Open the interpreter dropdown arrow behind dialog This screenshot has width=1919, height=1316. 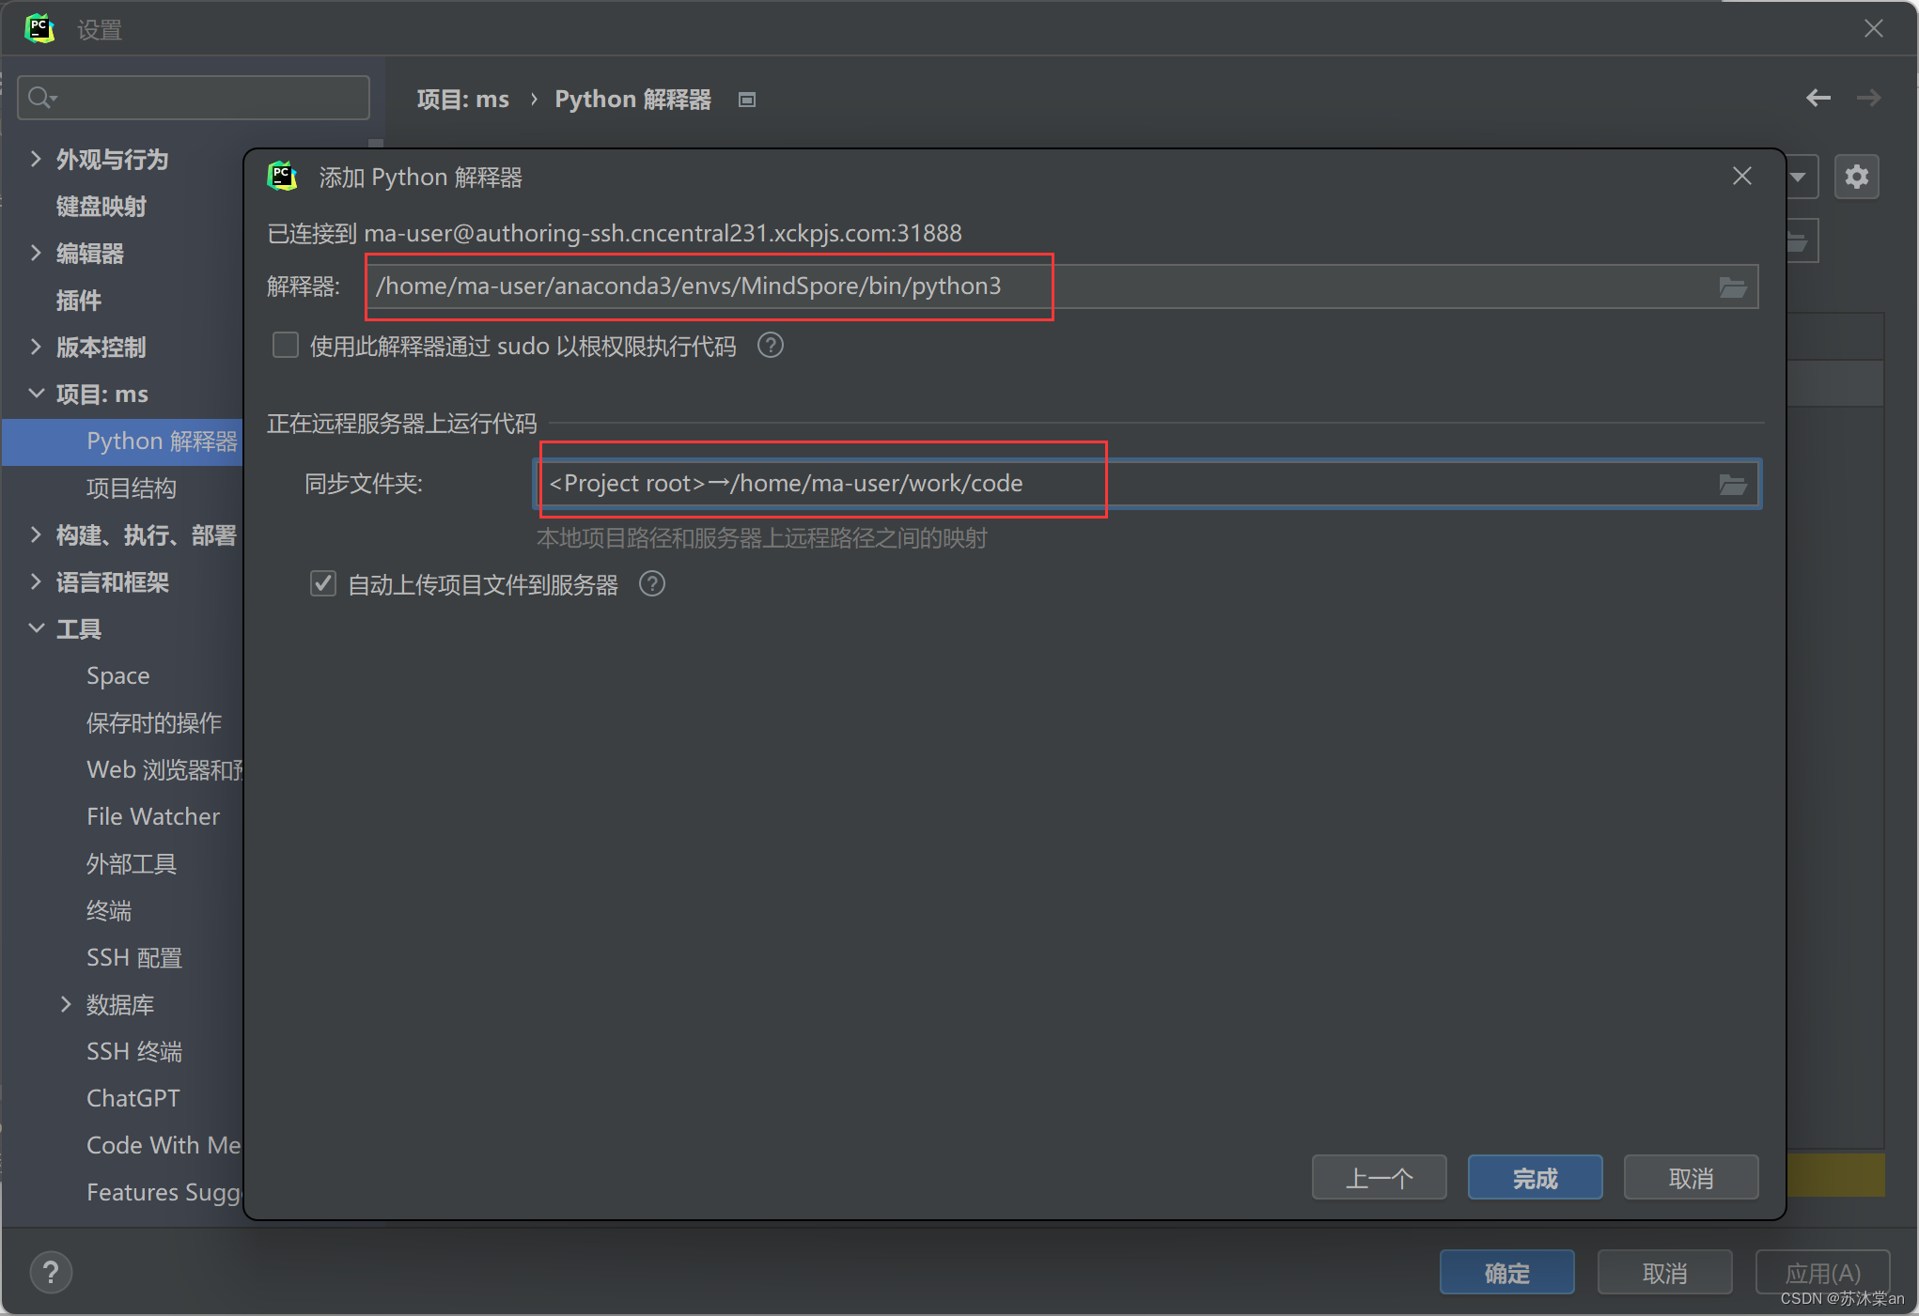pyautogui.click(x=1798, y=177)
